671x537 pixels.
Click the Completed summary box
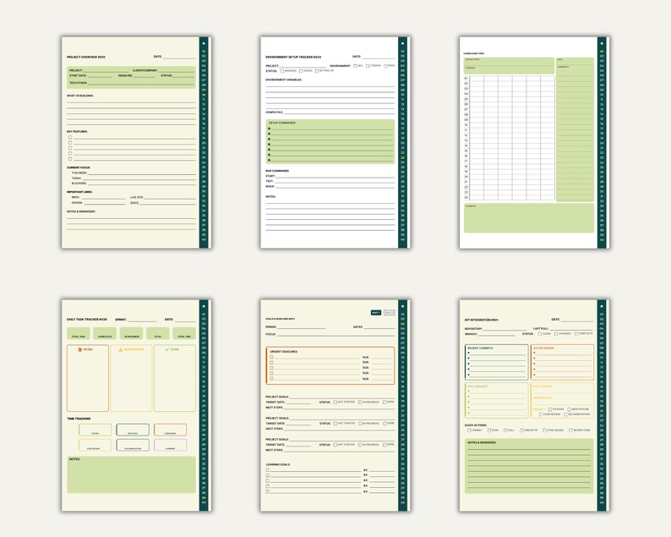pyautogui.click(x=105, y=333)
